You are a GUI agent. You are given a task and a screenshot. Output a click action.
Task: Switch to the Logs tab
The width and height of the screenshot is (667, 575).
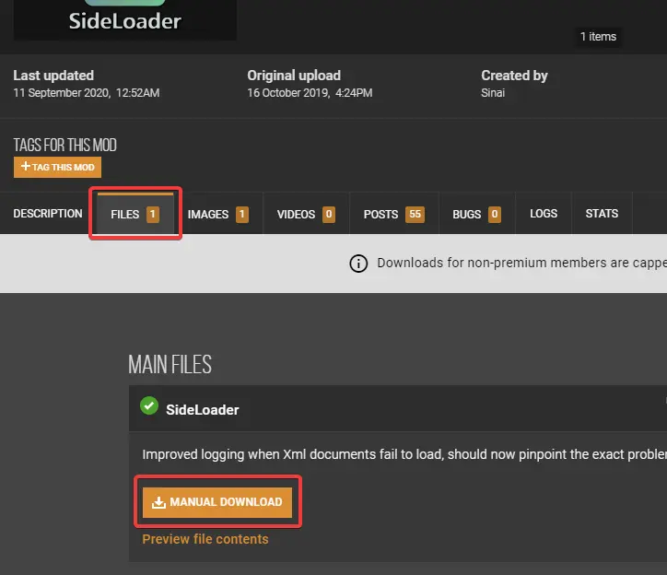(544, 214)
